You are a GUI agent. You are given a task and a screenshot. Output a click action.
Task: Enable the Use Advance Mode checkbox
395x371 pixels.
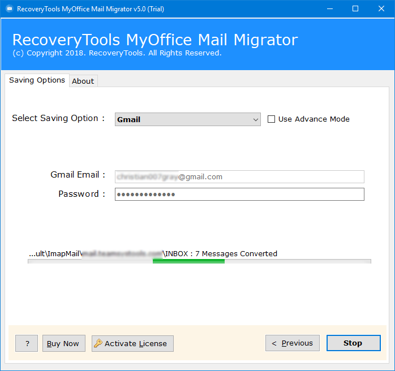pyautogui.click(x=271, y=119)
